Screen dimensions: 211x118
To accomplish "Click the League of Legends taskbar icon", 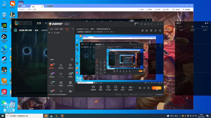I will click(57, 116).
